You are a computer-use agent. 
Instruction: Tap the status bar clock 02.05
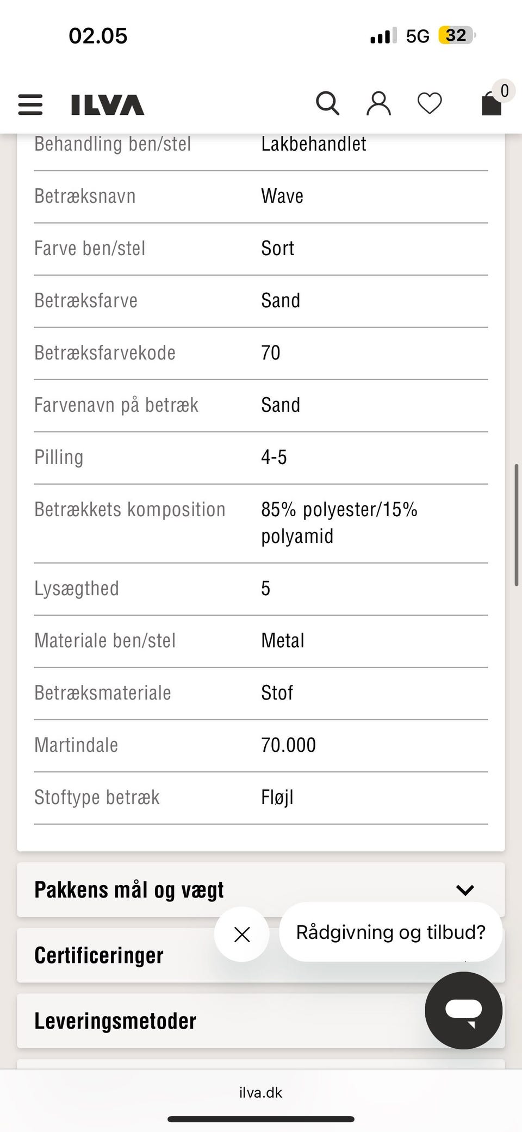[x=98, y=36]
